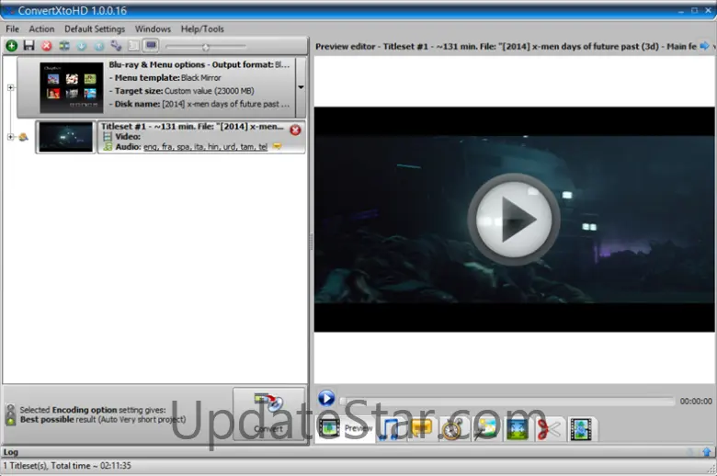717x476 pixels.
Task: Click the status text '1 Titleset(s), Total time'
Action: (x=67, y=466)
